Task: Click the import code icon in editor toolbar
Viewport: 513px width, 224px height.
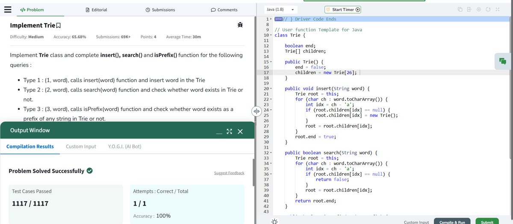Action: [x=469, y=9]
